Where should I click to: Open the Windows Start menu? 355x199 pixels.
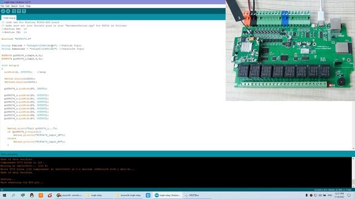click(4, 195)
